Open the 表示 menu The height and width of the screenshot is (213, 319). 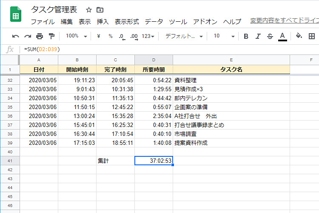[85, 22]
